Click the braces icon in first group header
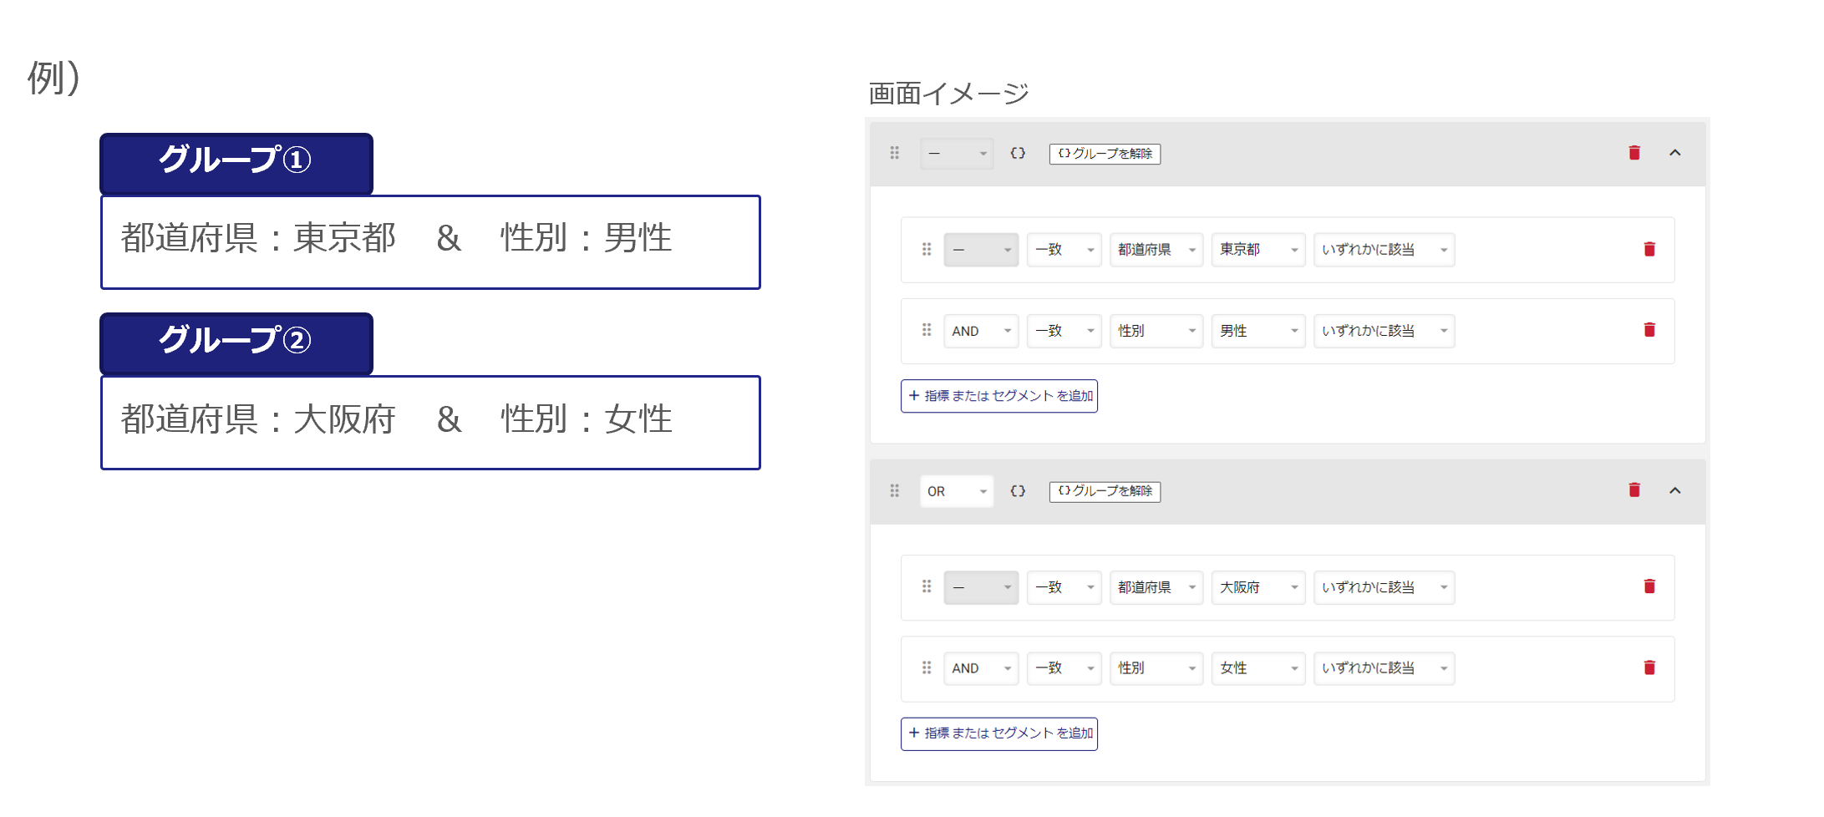1824x817 pixels. (1018, 153)
